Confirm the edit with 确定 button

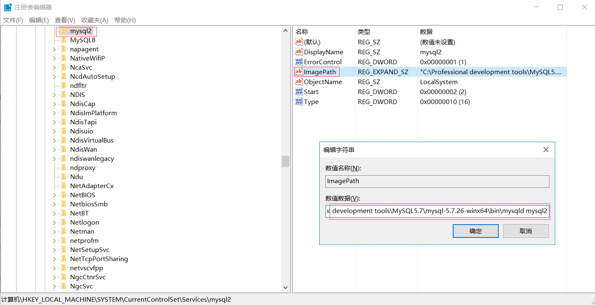[476, 231]
